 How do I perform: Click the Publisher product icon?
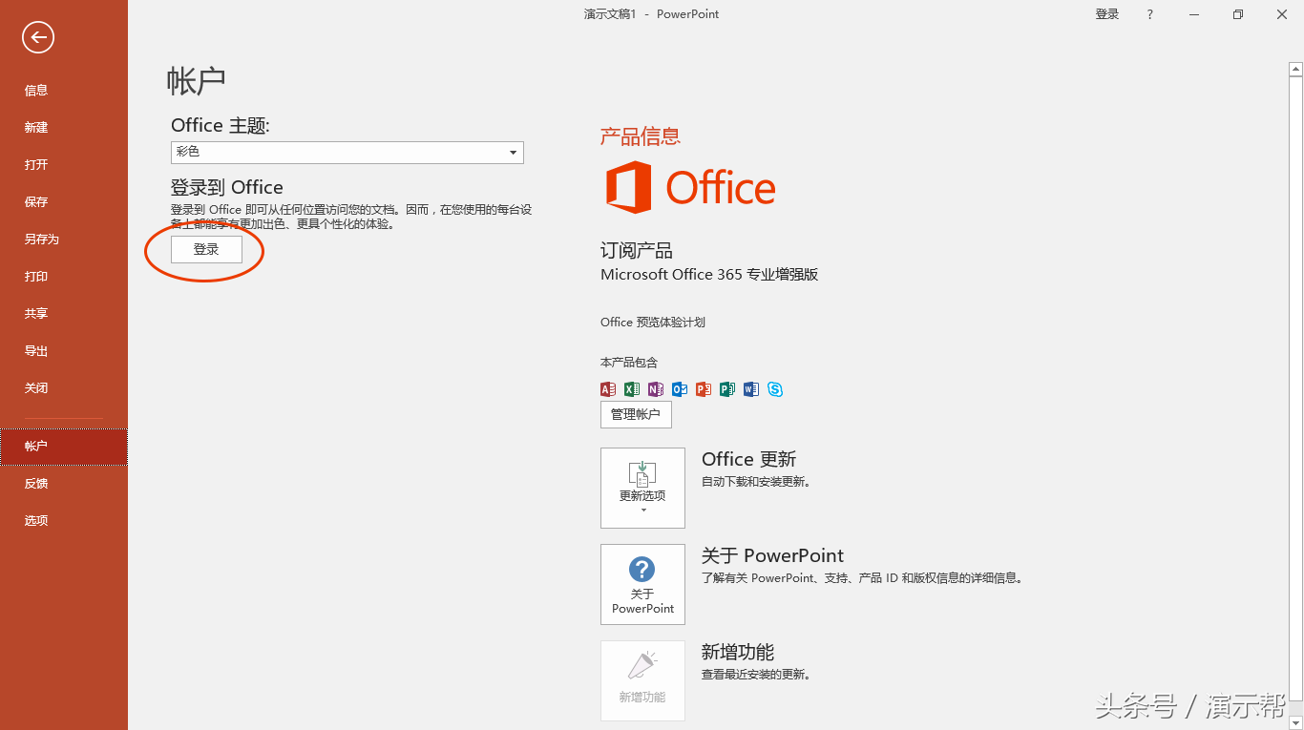click(x=727, y=389)
